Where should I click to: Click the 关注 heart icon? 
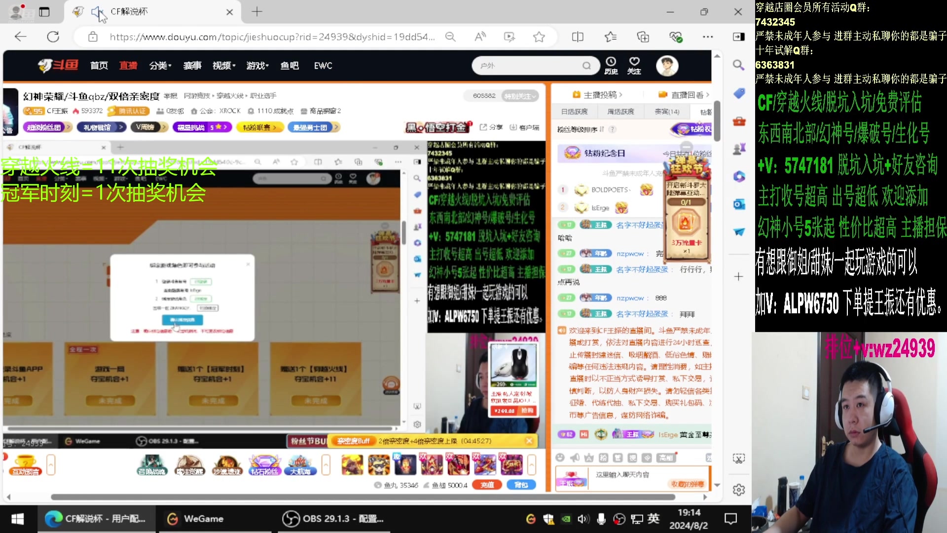[634, 64]
